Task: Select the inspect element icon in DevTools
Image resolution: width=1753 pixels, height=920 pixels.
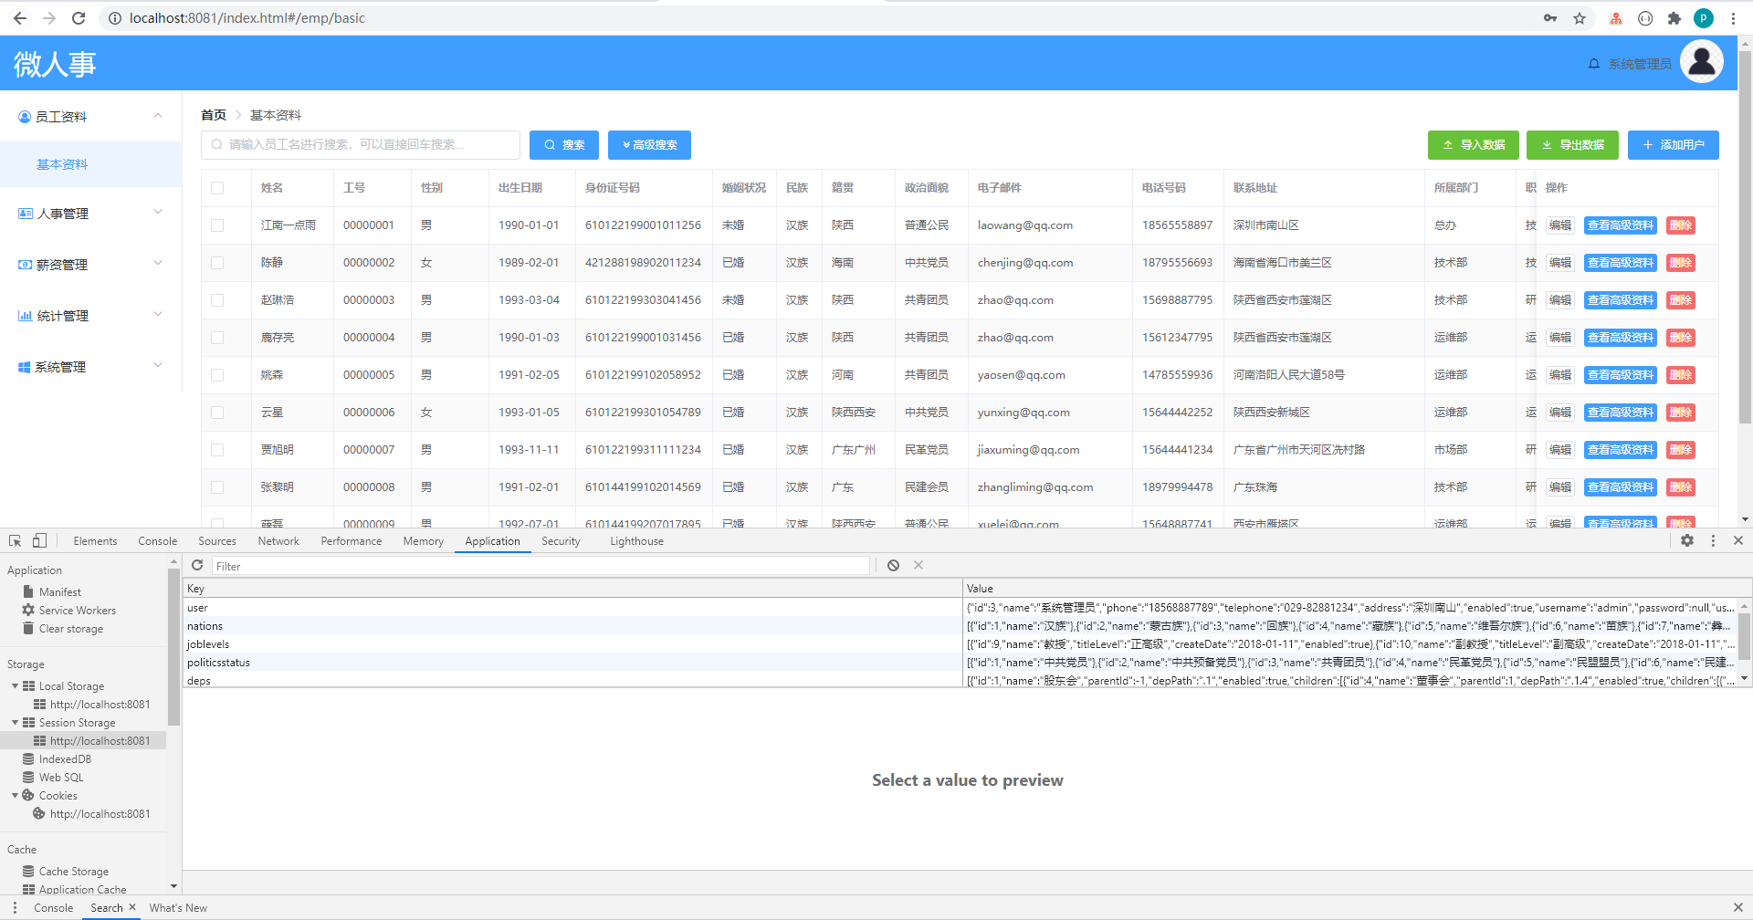Action: [14, 540]
